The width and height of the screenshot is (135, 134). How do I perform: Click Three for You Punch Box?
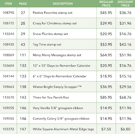[x=51, y=97]
